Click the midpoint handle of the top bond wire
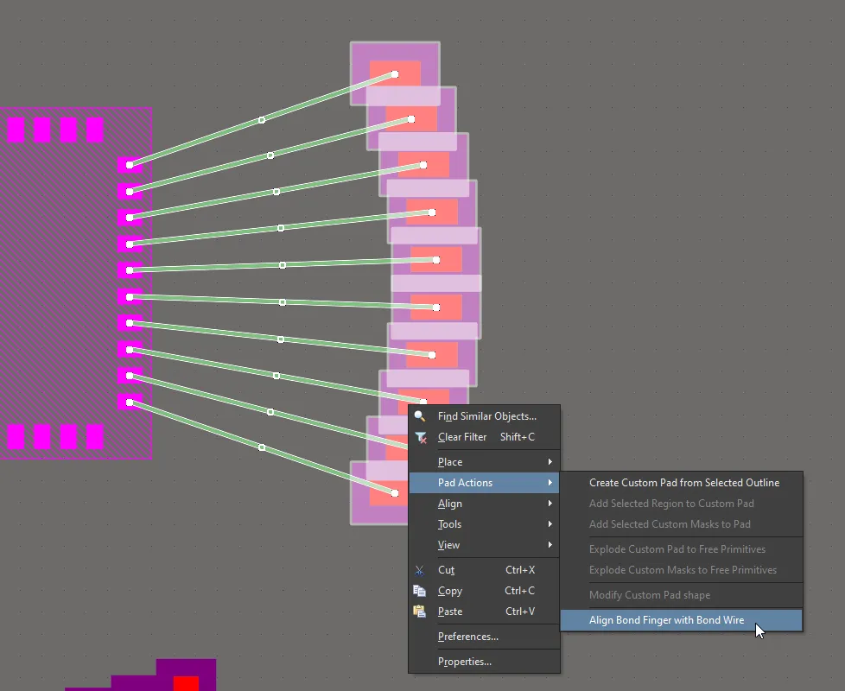 (x=262, y=120)
